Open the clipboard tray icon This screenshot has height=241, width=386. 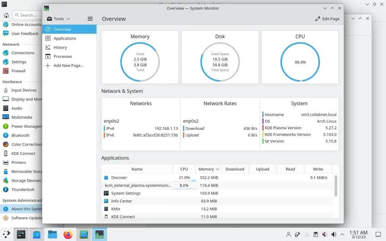316,234
